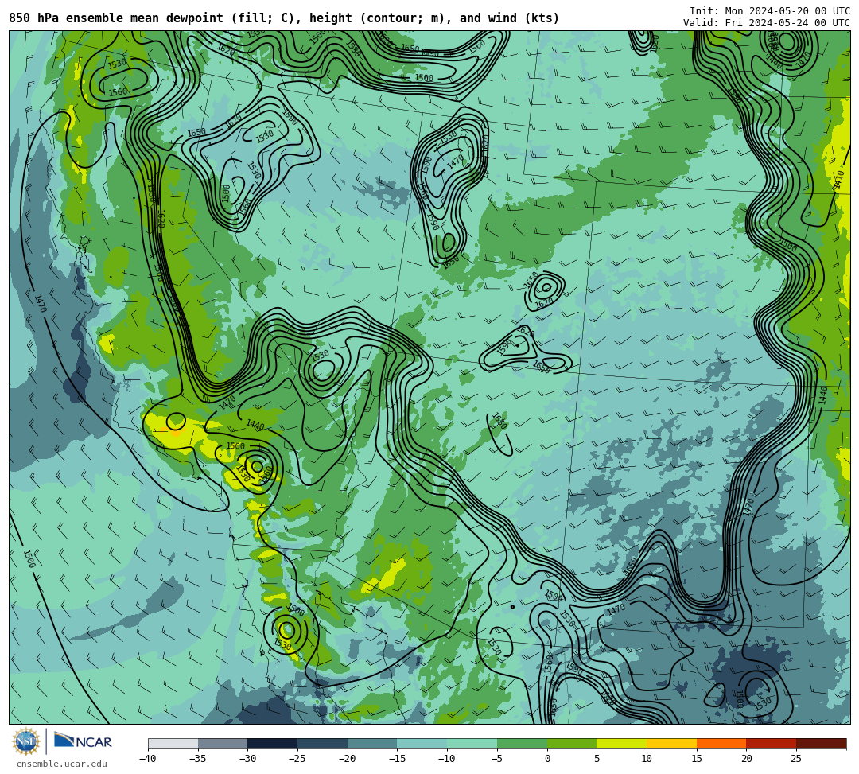Viewport: 859px width, 774px height.
Task: Select the plot title '850 hPa ensemble mean dewpoint'
Action: click(x=116, y=18)
